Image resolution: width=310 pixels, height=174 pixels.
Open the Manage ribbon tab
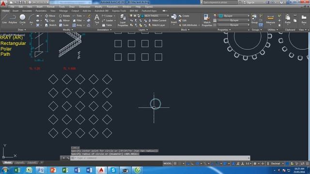(63, 11)
